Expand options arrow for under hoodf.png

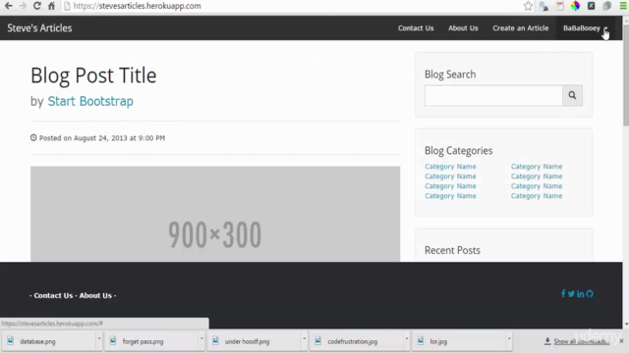[305, 339]
